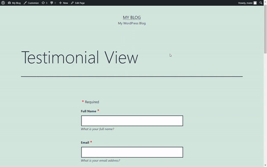
Task: Go to the MY BLOG site title link
Action: (132, 17)
